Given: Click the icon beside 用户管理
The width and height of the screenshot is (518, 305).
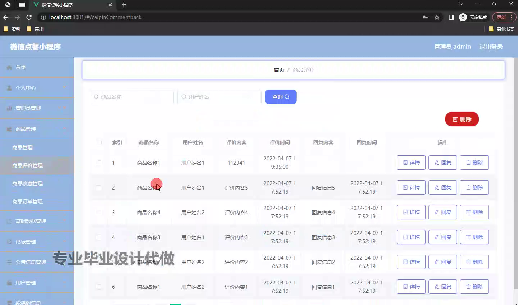Looking at the screenshot, I should tap(9, 283).
